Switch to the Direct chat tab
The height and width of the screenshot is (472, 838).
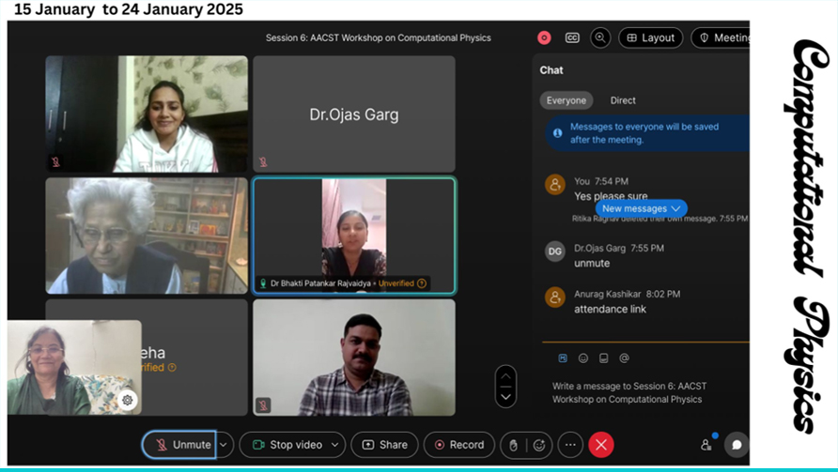point(623,100)
